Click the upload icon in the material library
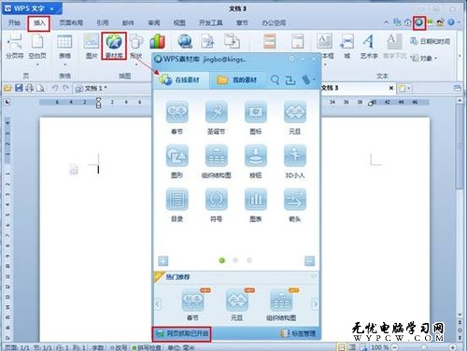Screen dimensions: 467x351 [290, 80]
